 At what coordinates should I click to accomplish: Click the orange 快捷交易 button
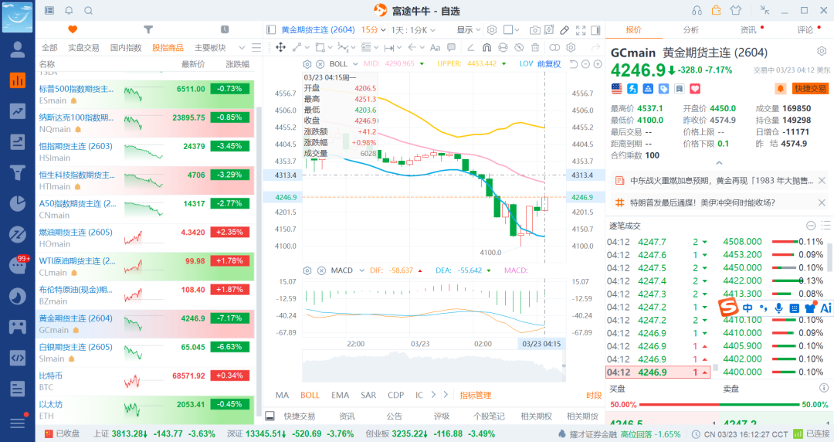coord(811,88)
